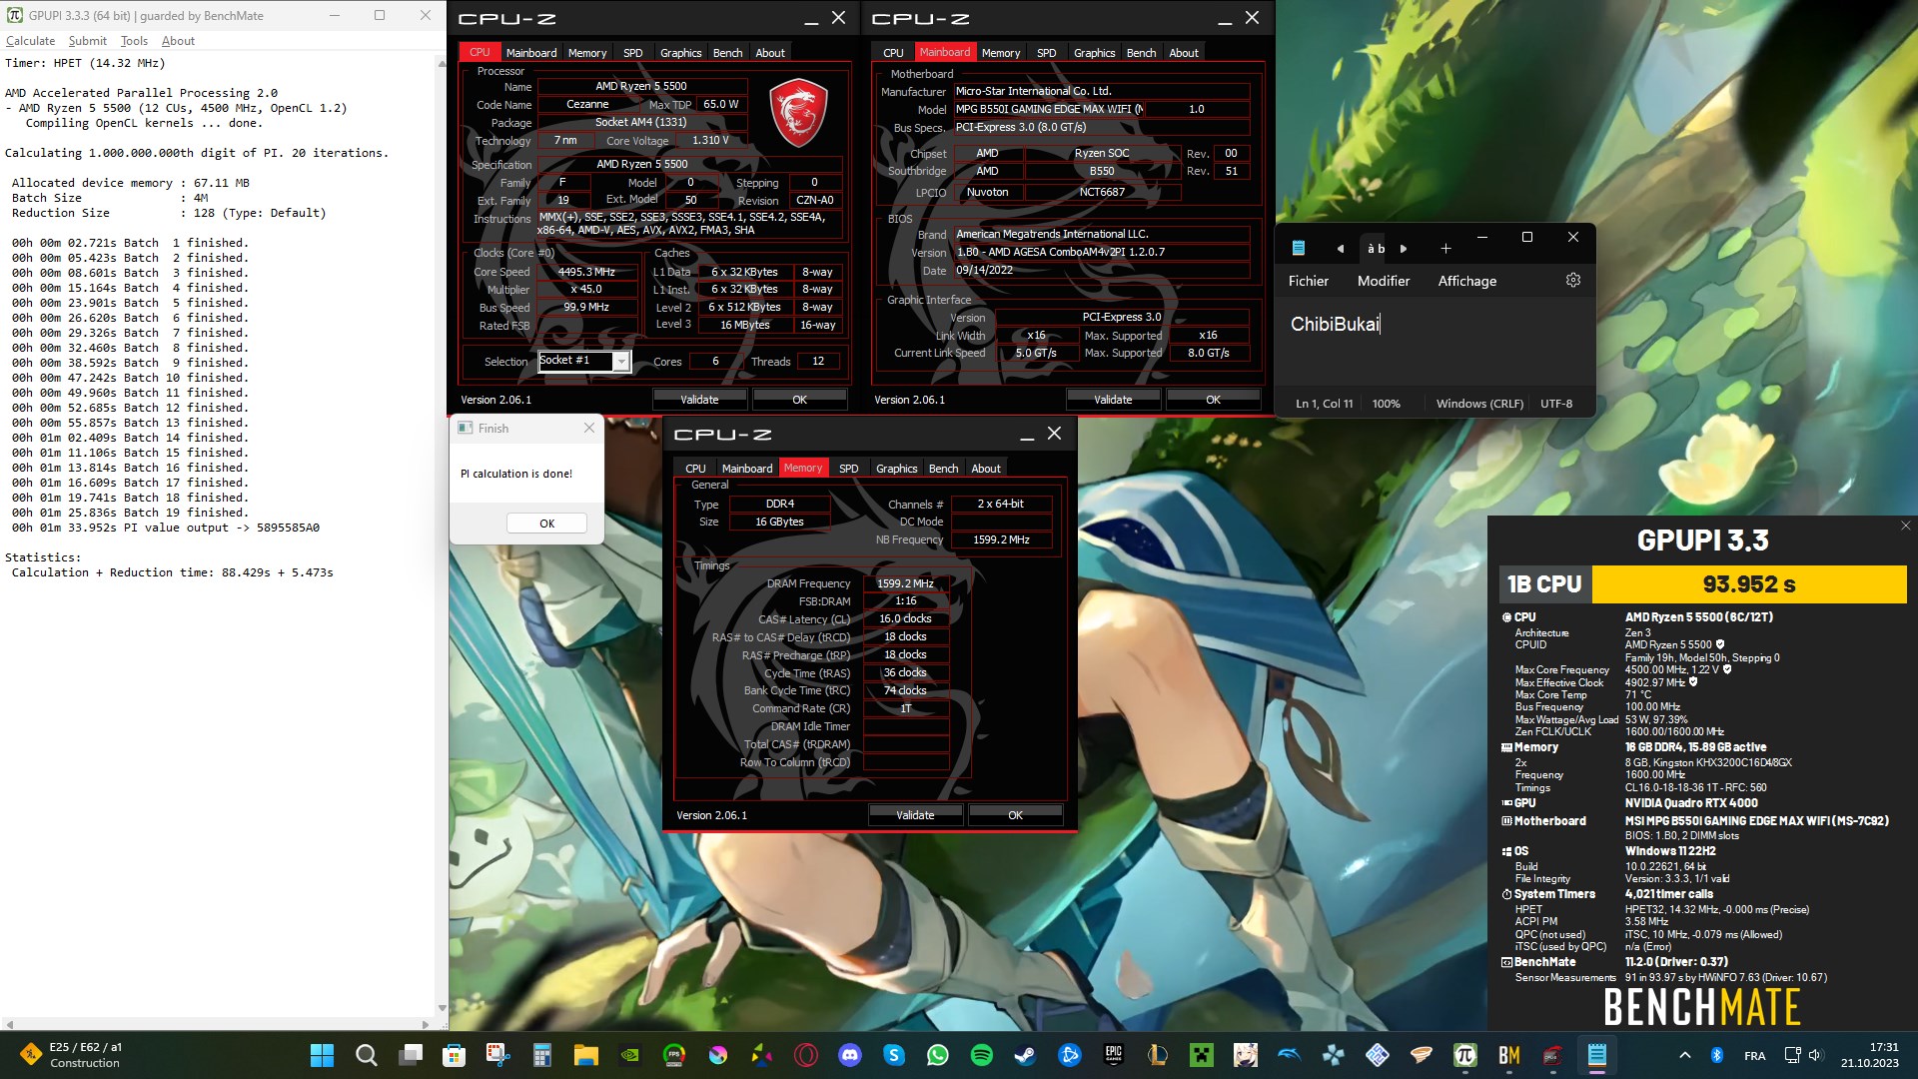Launch Skype from the taskbar

click(893, 1055)
